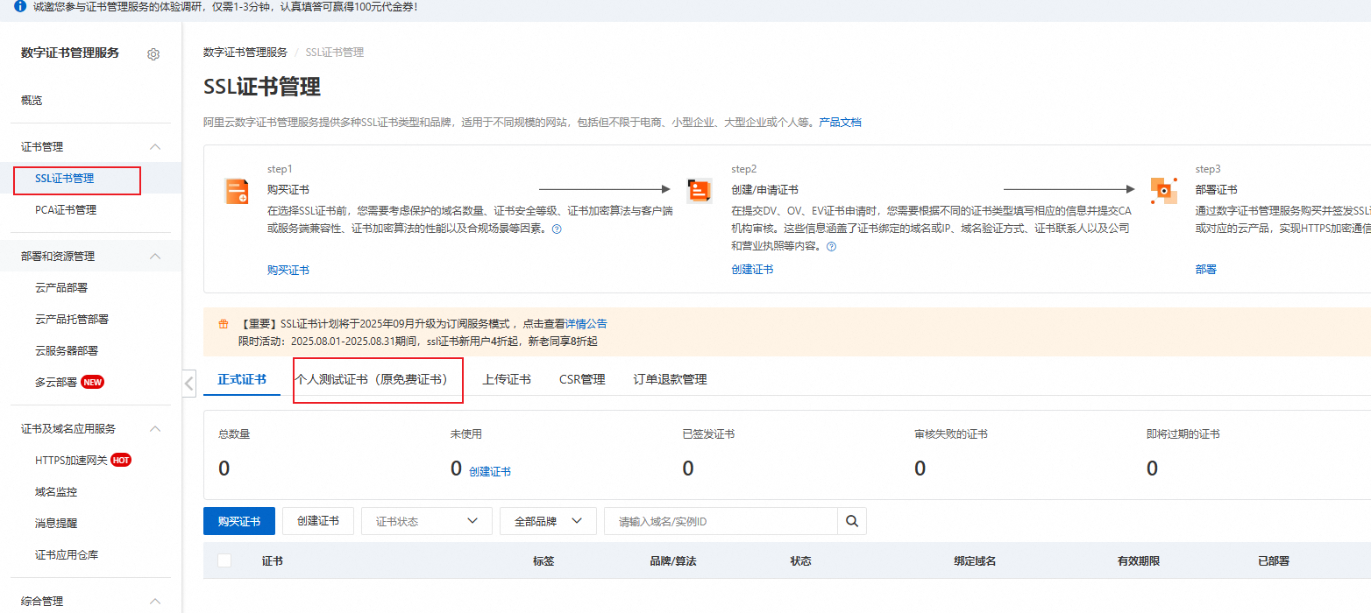Open the 产品文档 link
Screen dimensions: 1371x613
coord(840,123)
